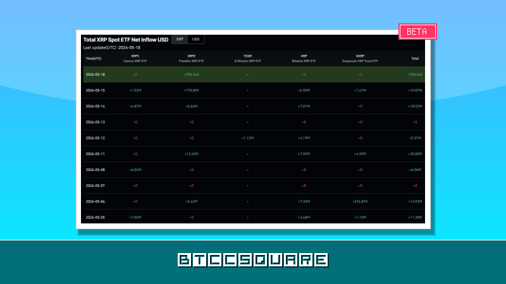
Task: Switch the unit toggle to XRP
Action: [180, 39]
